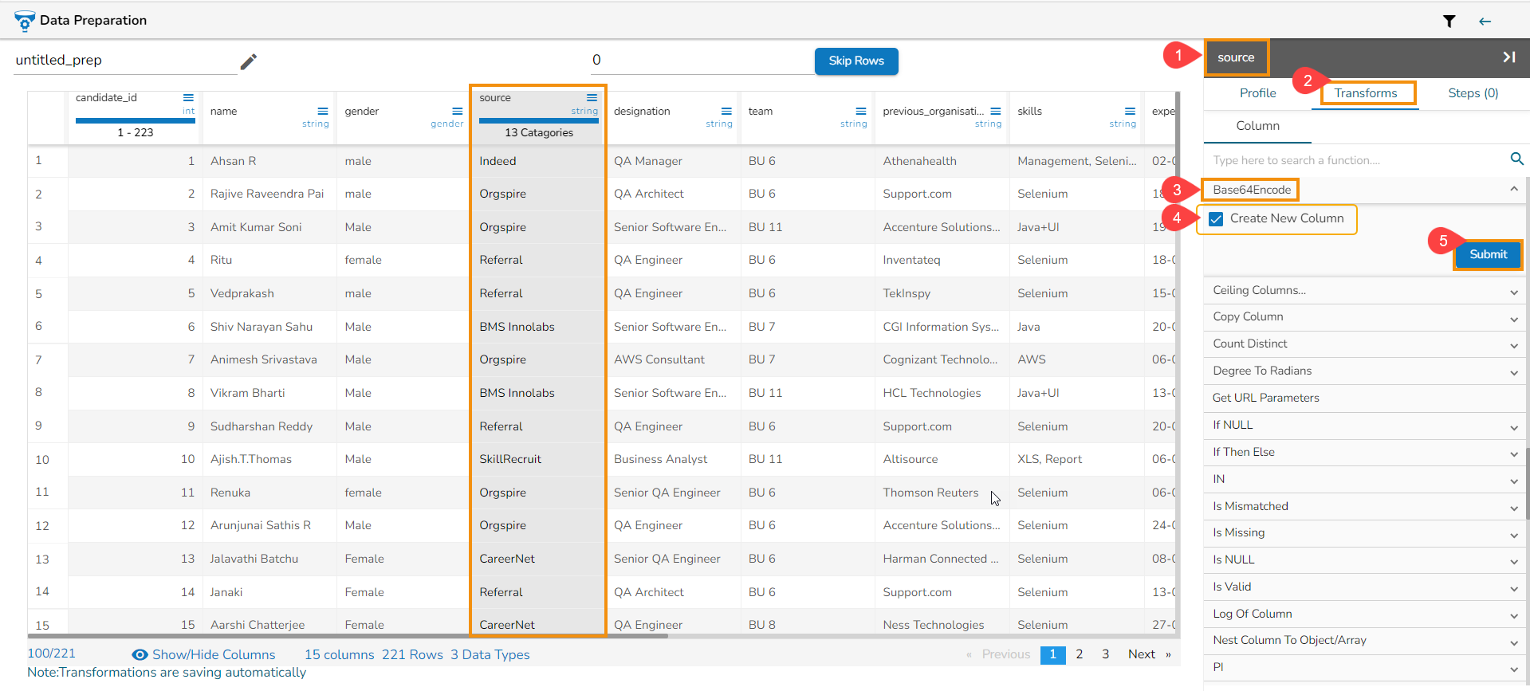This screenshot has width=1530, height=691.
Task: Click the pencil icon to rename untitled_prep
Action: (x=249, y=61)
